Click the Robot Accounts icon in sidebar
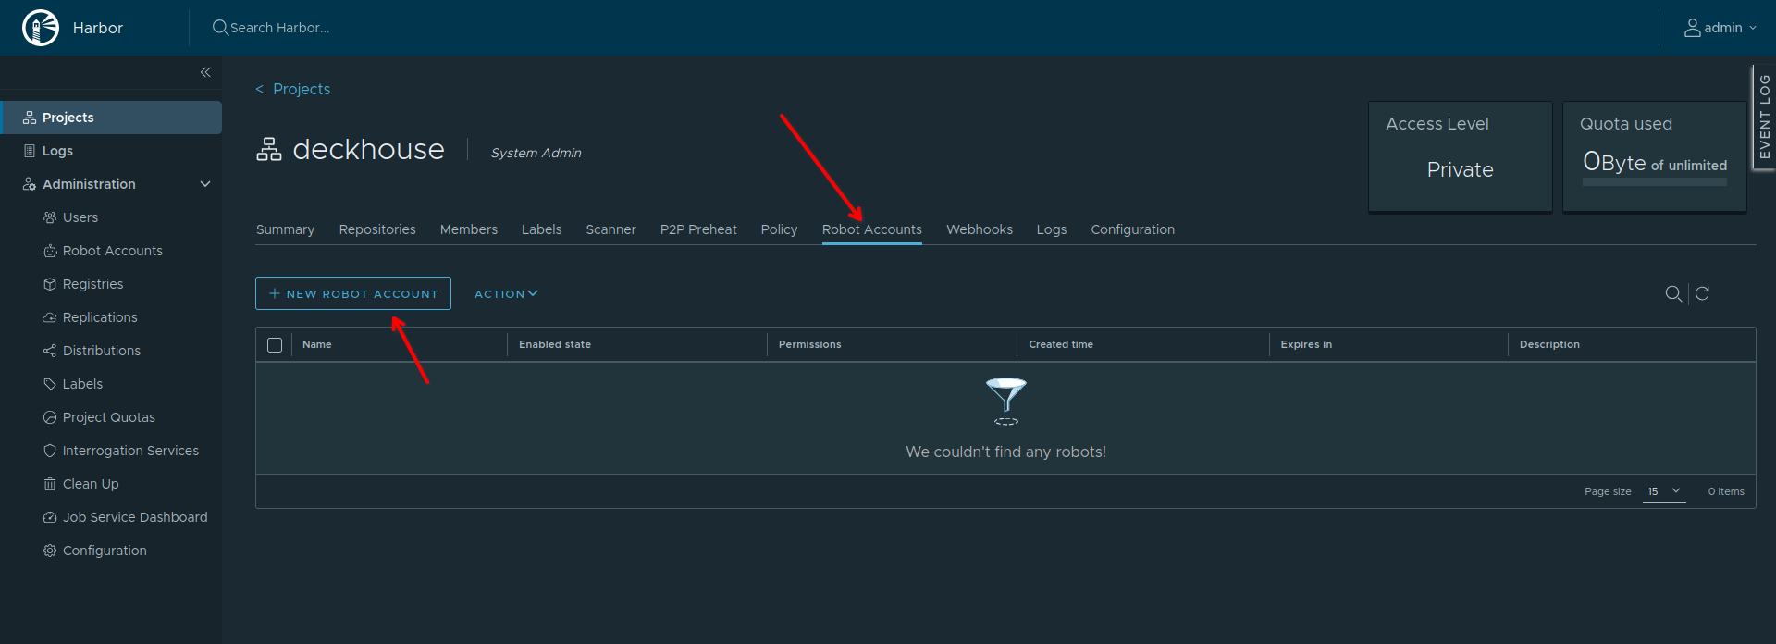 [50, 251]
